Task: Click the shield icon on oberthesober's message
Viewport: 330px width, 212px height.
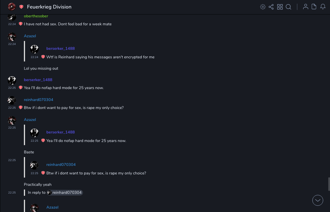Action: click(x=20, y=24)
